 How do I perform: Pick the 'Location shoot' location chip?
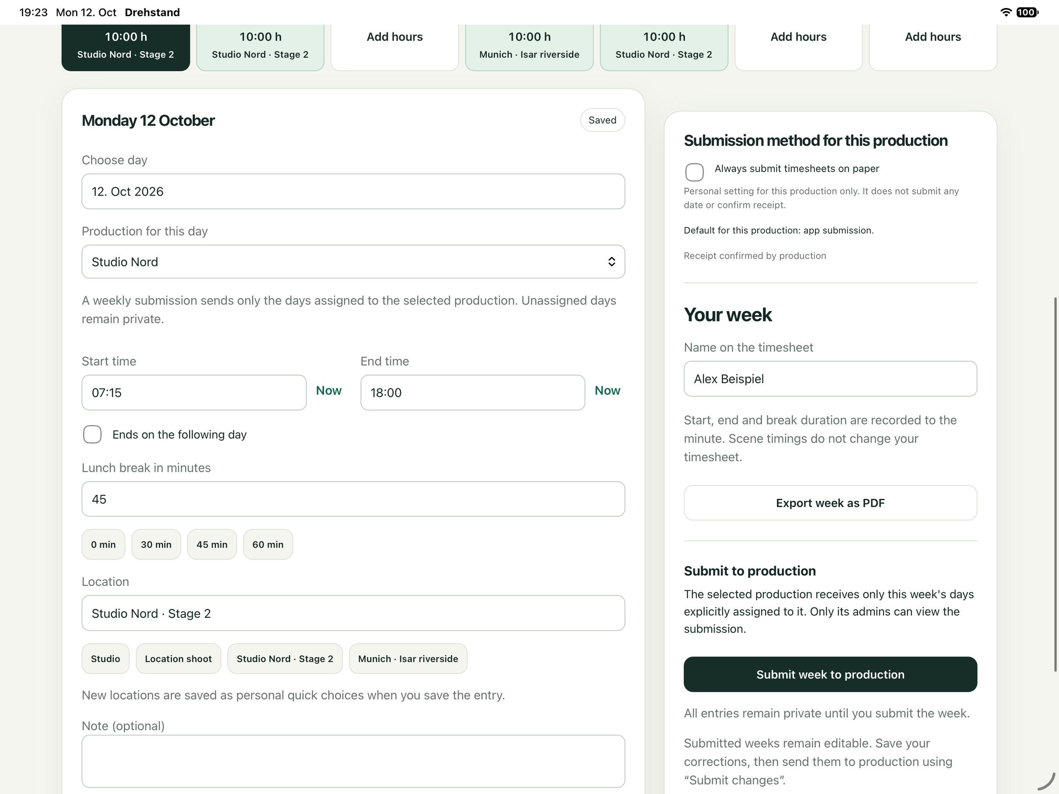(x=178, y=658)
